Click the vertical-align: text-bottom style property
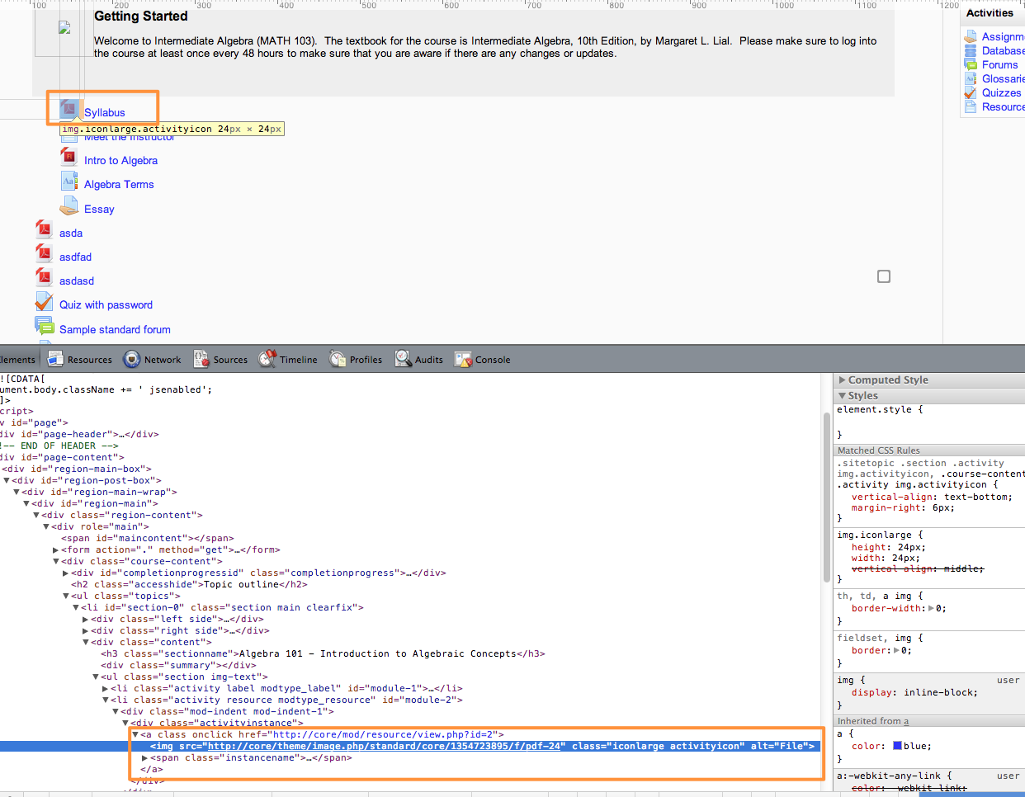The width and height of the screenshot is (1025, 797). (x=932, y=497)
